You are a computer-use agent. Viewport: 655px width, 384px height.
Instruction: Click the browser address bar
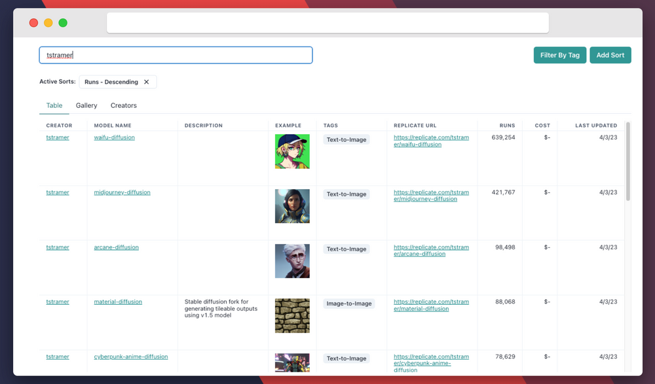[327, 22]
